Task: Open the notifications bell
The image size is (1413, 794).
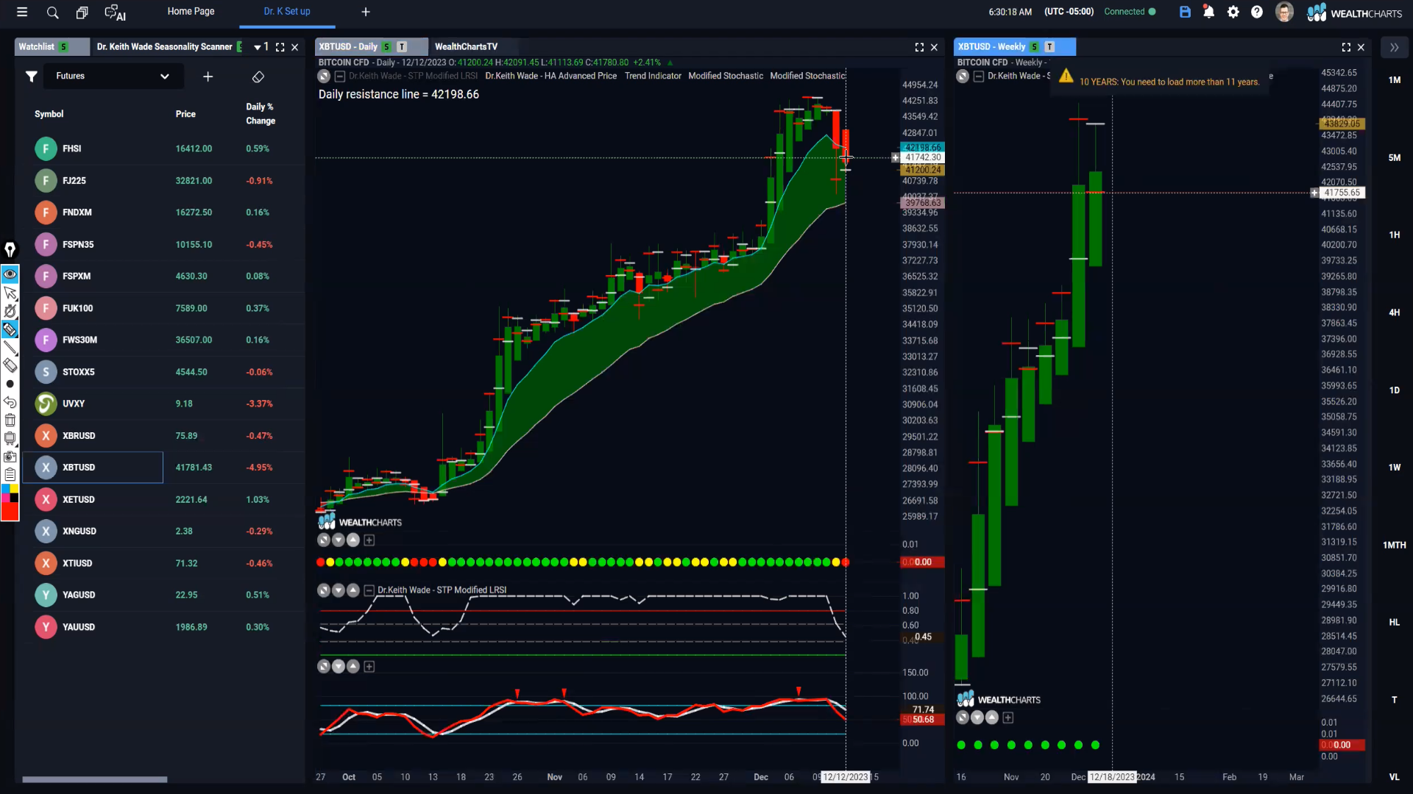Action: [x=1208, y=12]
